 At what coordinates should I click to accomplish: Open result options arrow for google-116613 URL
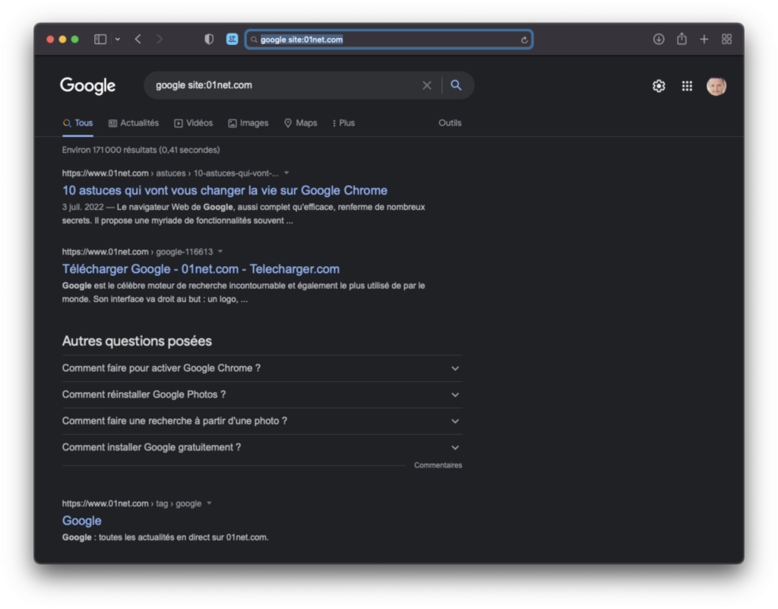[x=220, y=252]
